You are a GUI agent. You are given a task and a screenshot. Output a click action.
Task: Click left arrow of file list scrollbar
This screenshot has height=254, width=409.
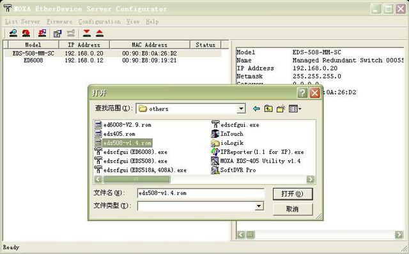pos(98,179)
